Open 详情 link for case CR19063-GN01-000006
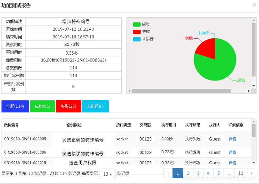 pyautogui.click(x=232, y=152)
